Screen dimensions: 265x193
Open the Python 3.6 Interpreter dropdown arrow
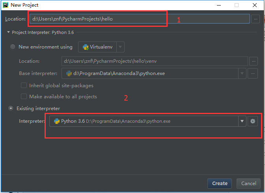(x=242, y=121)
